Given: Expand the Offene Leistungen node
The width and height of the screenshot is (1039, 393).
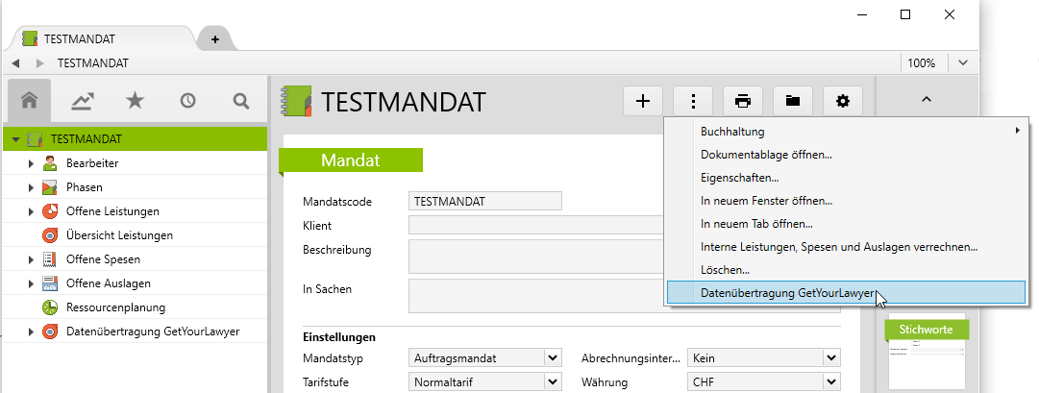Looking at the screenshot, I should pyautogui.click(x=31, y=211).
